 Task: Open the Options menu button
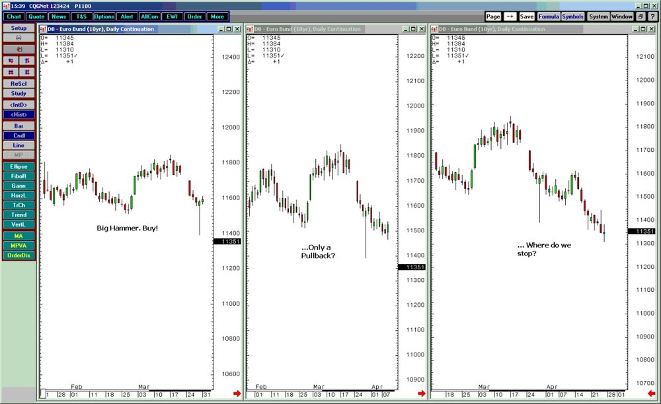click(x=104, y=17)
